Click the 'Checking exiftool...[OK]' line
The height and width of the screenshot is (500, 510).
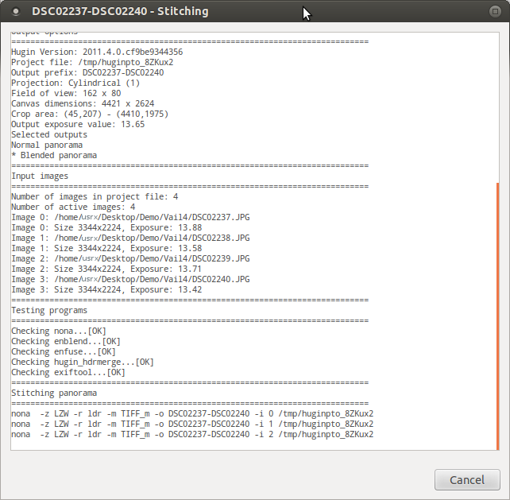coord(68,372)
